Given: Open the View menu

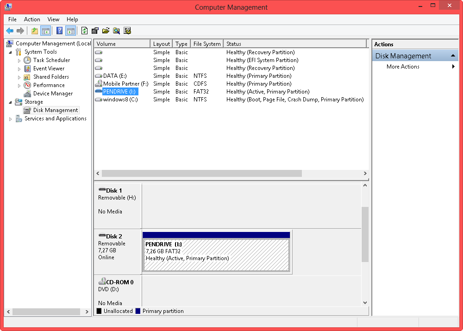Looking at the screenshot, I should [x=53, y=19].
